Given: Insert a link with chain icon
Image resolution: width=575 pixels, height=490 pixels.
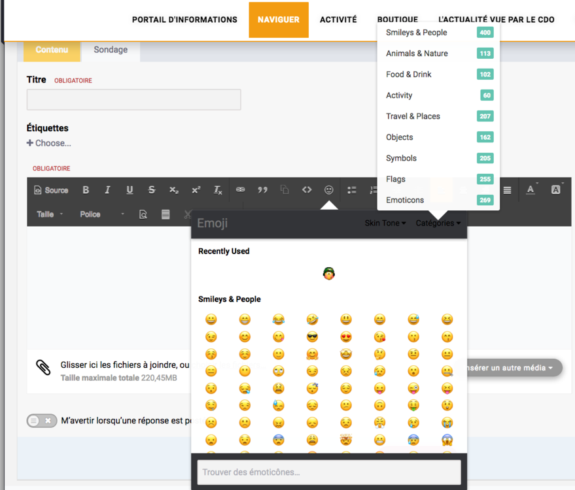Looking at the screenshot, I should [x=241, y=189].
